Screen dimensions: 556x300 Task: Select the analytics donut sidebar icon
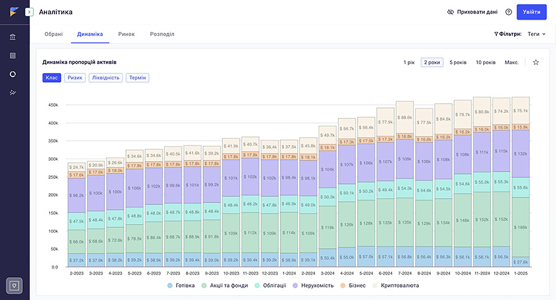13,74
